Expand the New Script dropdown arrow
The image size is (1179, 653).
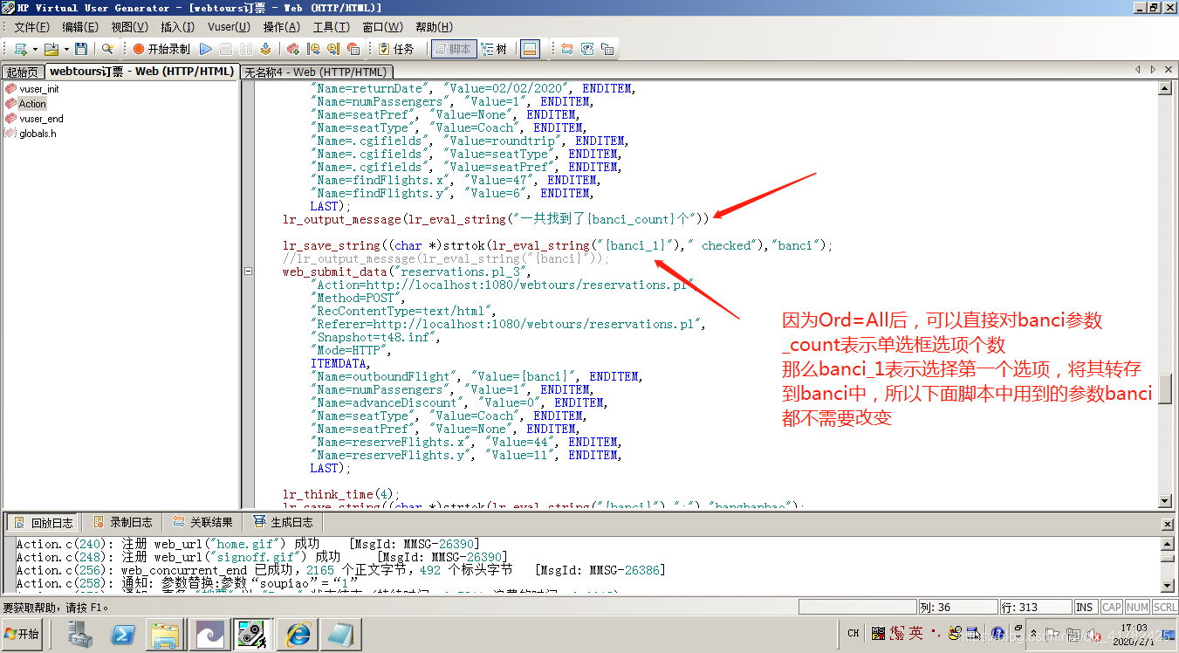[x=34, y=49]
